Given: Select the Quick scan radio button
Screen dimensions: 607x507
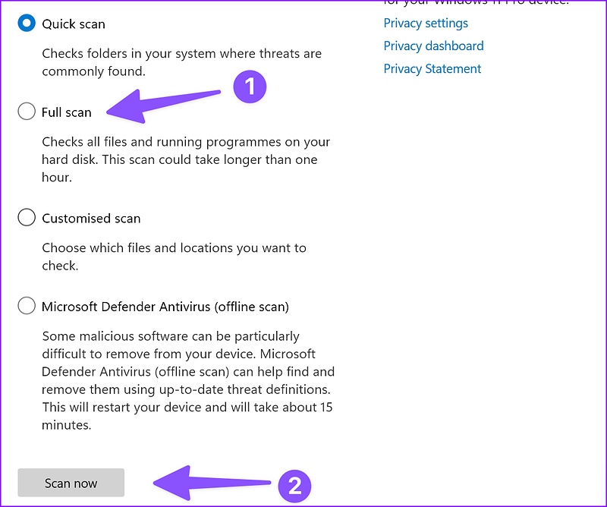Looking at the screenshot, I should pos(27,24).
